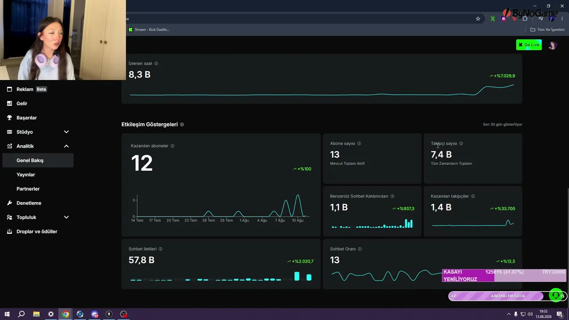Open Droplar ve ödüller page

point(38,232)
